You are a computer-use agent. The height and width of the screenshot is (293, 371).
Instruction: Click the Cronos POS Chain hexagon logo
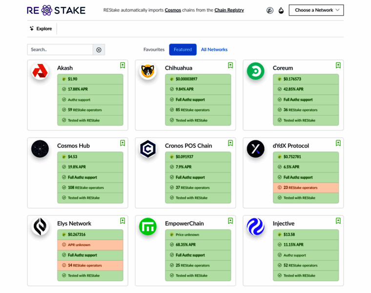pyautogui.click(x=148, y=149)
